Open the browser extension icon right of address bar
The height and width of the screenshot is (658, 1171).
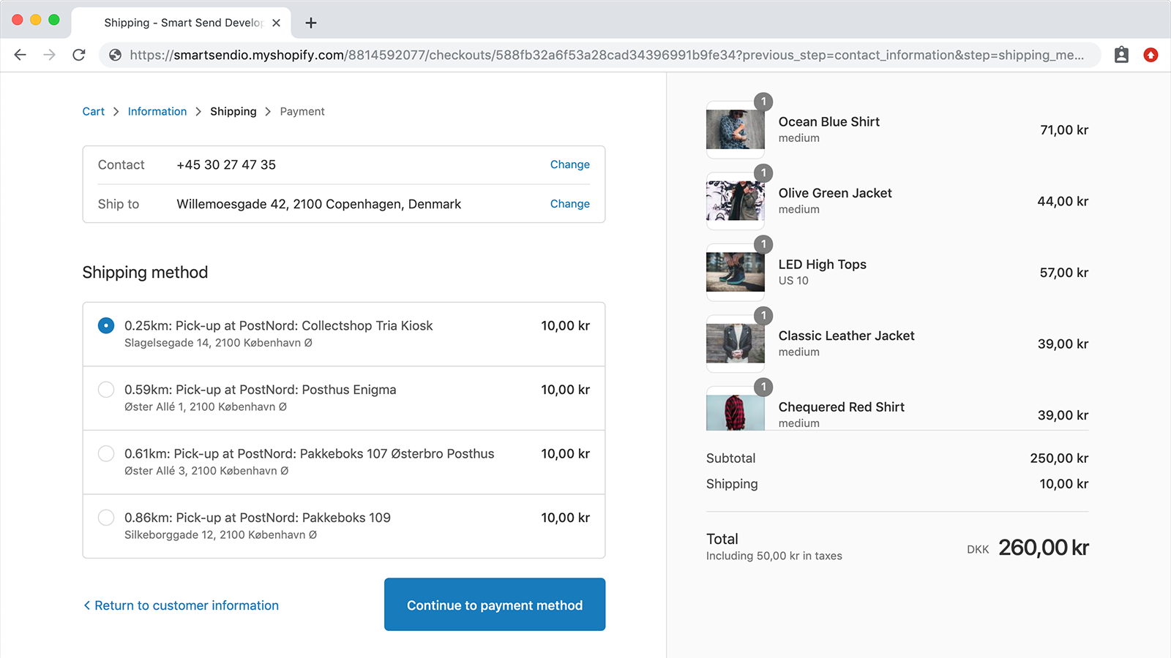[1121, 55]
